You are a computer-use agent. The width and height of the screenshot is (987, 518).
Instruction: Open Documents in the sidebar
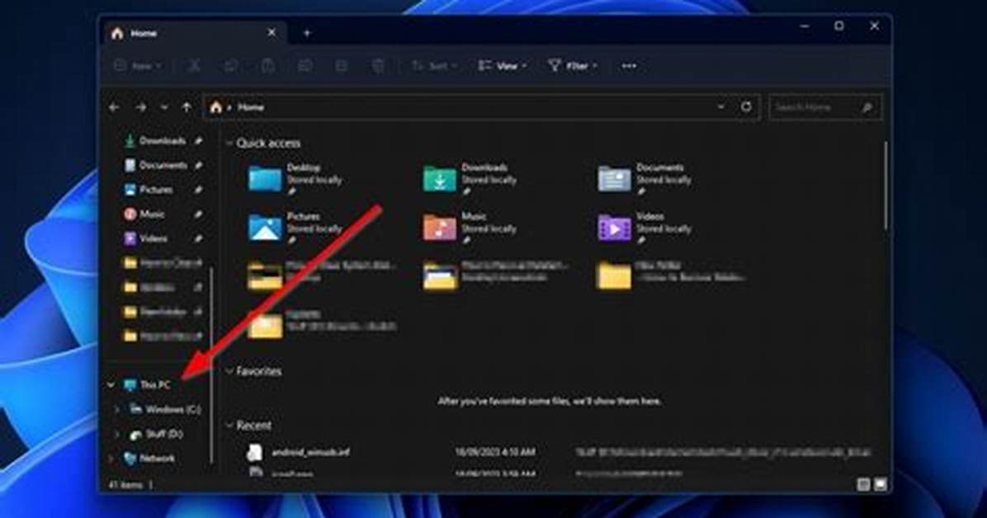click(x=155, y=166)
